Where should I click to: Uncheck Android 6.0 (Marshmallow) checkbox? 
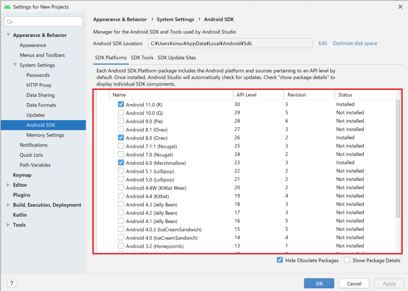[121, 163]
